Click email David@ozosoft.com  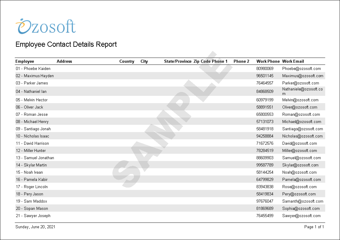pos(300,144)
